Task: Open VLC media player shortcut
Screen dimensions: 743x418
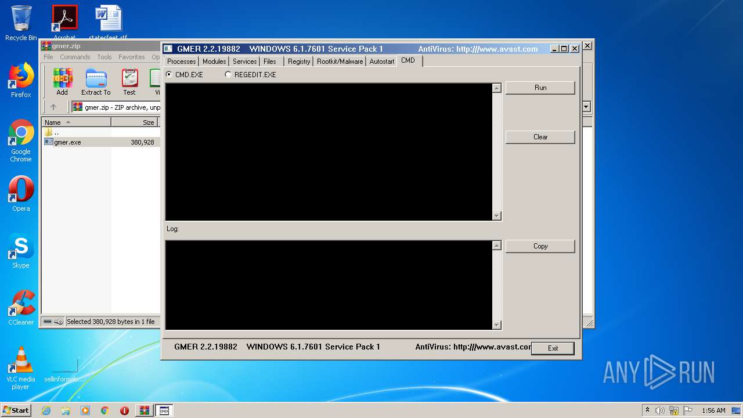Action: pyautogui.click(x=21, y=368)
